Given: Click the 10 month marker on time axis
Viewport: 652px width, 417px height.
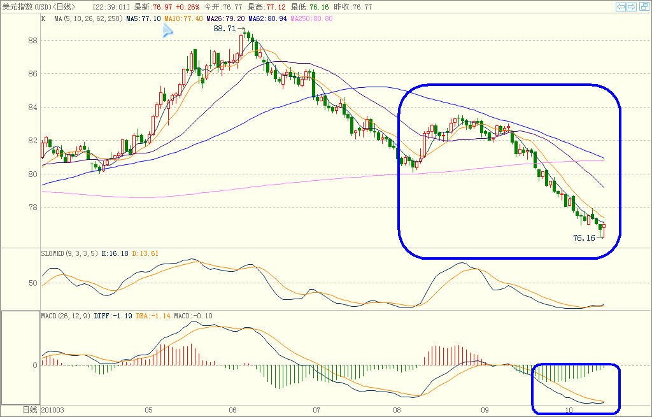Looking at the screenshot, I should click(x=569, y=410).
